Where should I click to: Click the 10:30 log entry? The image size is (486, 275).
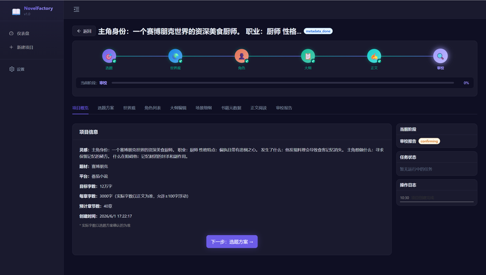pyautogui.click(x=437, y=197)
